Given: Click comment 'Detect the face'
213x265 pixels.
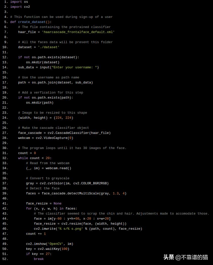Looking at the screenshot, I should (x=43, y=188).
